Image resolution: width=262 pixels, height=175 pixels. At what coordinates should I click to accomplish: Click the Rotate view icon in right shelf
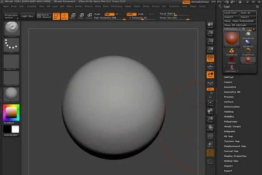click(210, 128)
